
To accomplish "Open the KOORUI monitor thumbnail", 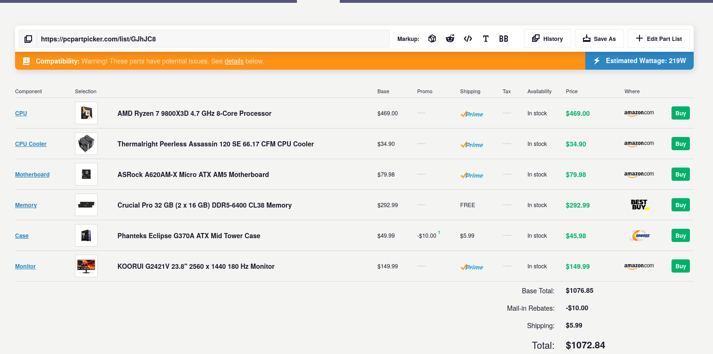I will (x=86, y=266).
